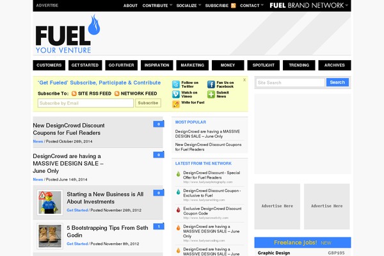The height and width of the screenshot is (256, 384).
Task: Open article DesignCrowd are having a MASSIVE DESIGN SALE
Action: (68, 163)
